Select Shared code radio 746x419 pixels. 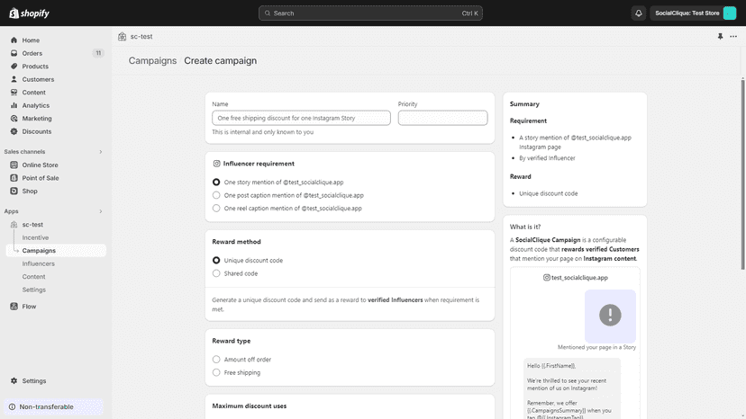point(216,273)
